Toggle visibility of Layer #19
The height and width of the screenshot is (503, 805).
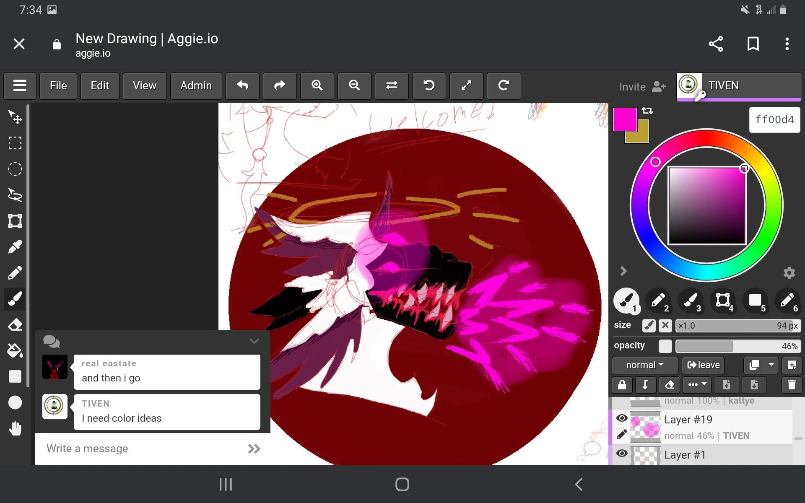(622, 418)
